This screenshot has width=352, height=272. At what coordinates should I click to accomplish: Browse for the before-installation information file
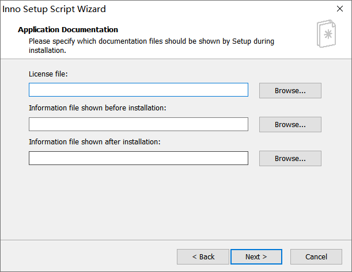(x=290, y=124)
